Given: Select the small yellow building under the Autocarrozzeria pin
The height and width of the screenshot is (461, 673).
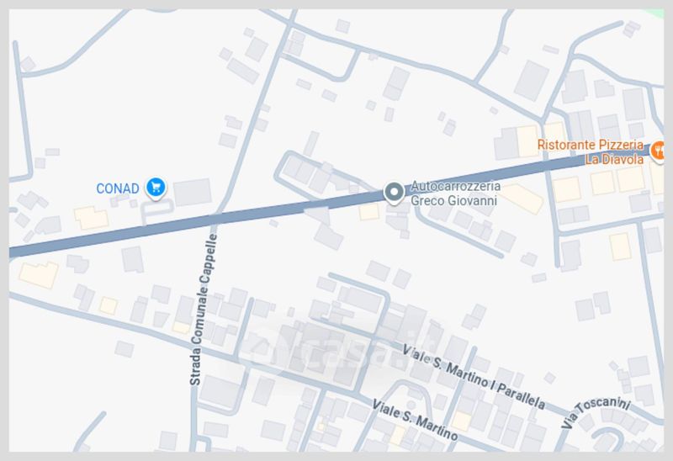Looking at the screenshot, I should click(x=369, y=212).
